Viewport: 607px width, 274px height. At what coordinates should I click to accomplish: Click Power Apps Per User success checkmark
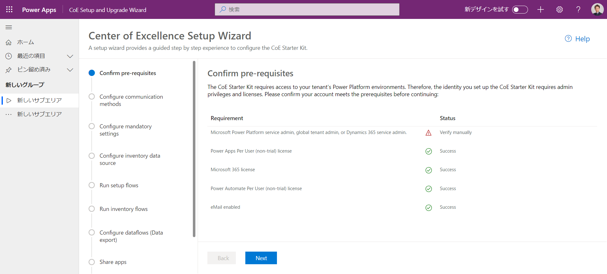tap(428, 151)
